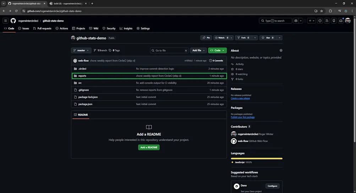
Task: Click the Fork button
Action: (x=243, y=38)
